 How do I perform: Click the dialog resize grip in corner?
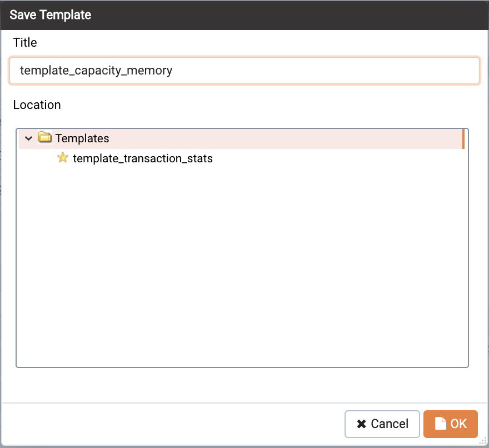point(483,441)
